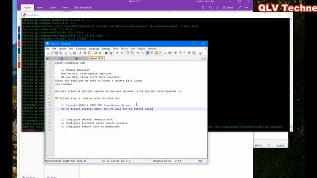The width and height of the screenshot is (317, 178).
Task: Toggle INS insert mode in status bar
Action: (200, 161)
